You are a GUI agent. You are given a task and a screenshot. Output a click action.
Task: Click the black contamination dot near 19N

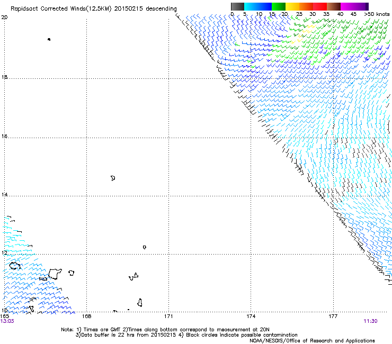click(49, 39)
